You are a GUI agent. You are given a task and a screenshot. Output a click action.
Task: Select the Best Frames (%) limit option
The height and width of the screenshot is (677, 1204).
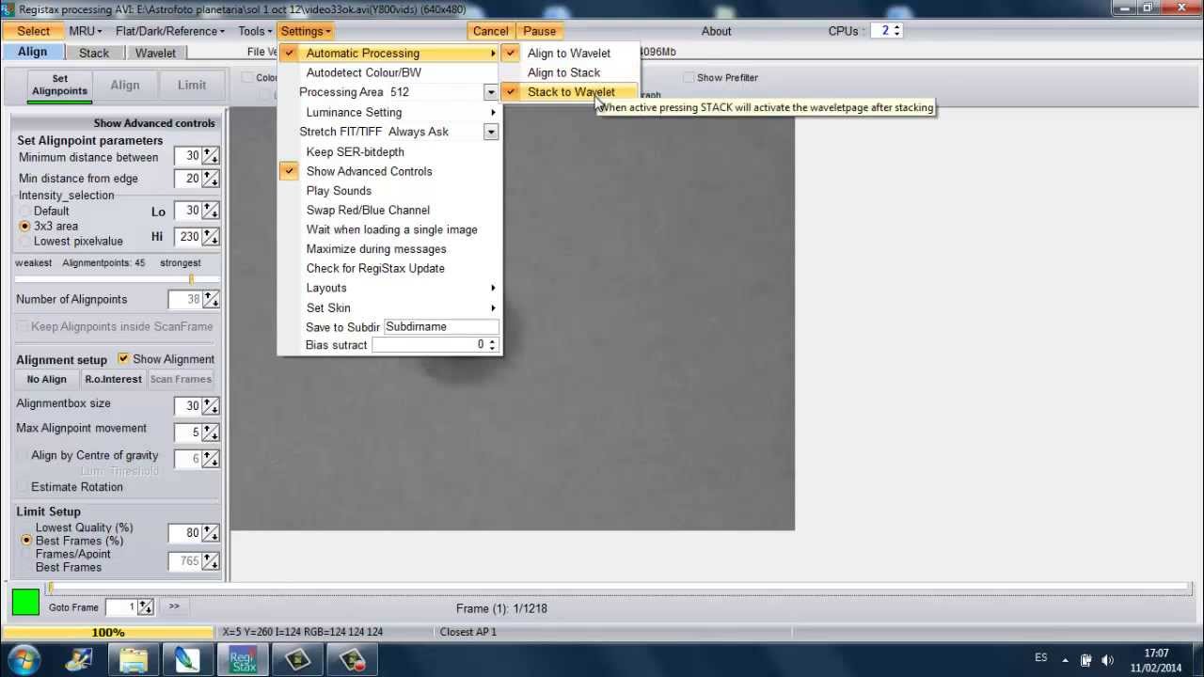pos(26,541)
